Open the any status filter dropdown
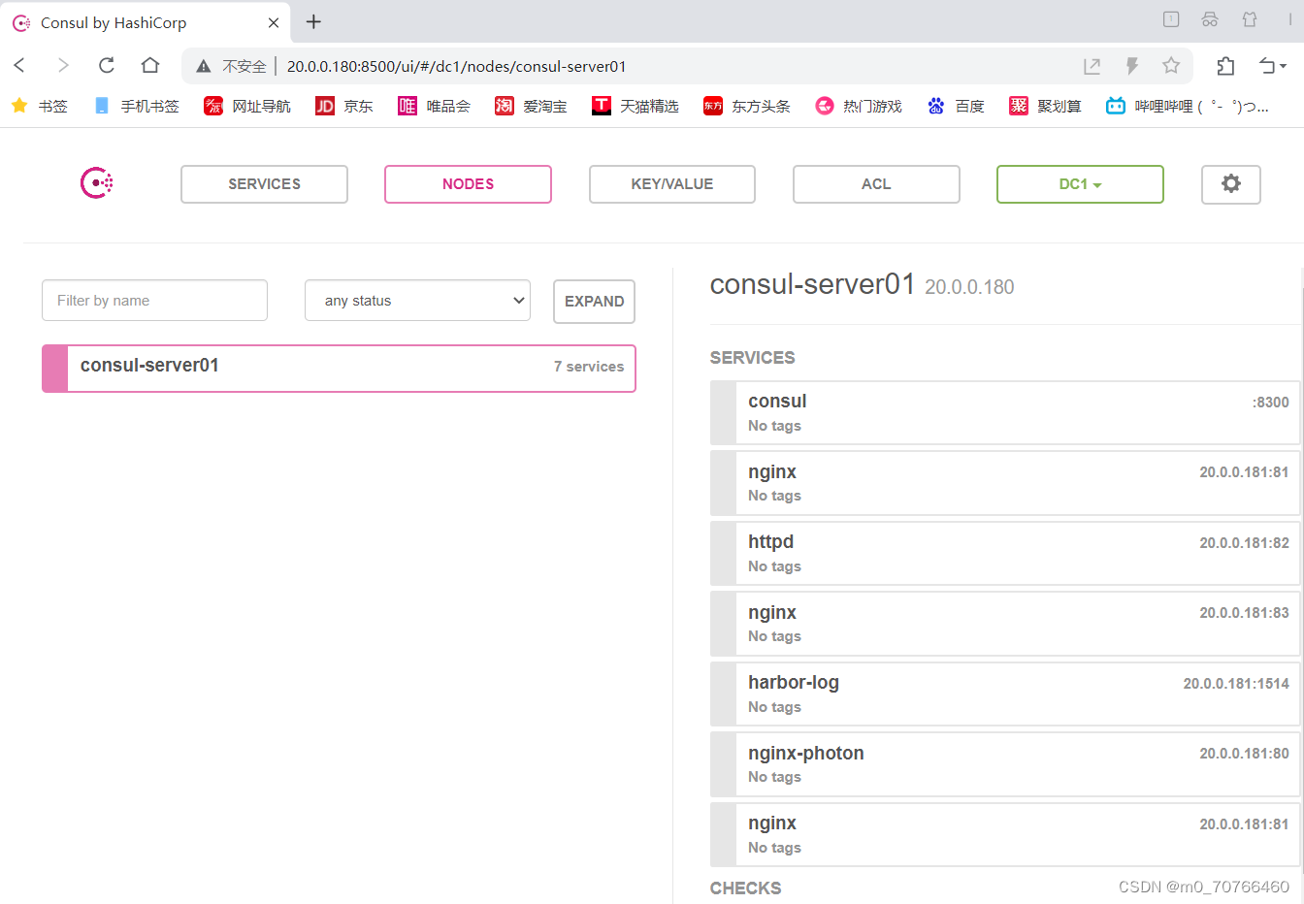The image size is (1304, 904). [x=417, y=301]
